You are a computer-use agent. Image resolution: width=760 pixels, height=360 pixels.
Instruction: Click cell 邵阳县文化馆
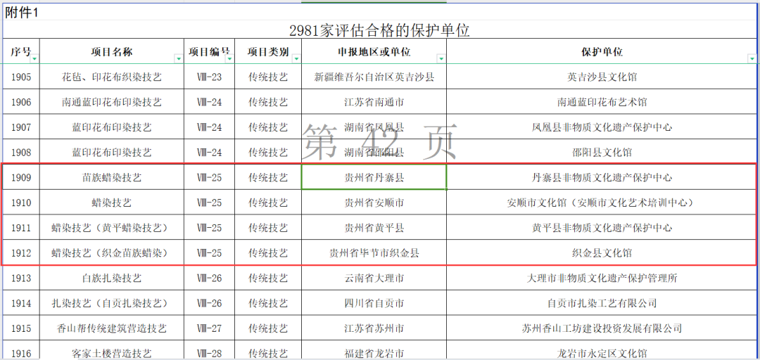pos(601,152)
